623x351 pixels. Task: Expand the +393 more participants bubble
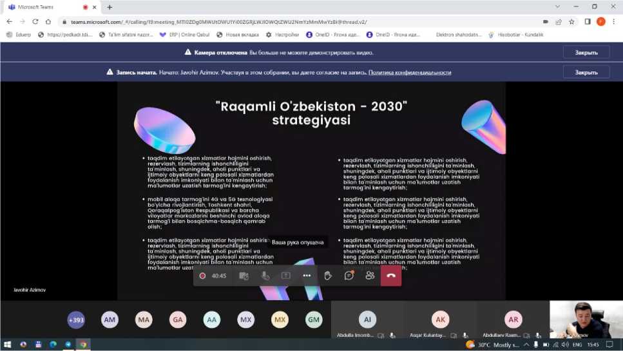point(76,319)
